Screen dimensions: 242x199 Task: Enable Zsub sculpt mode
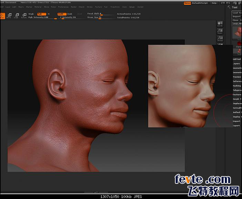(x=70, y=14)
